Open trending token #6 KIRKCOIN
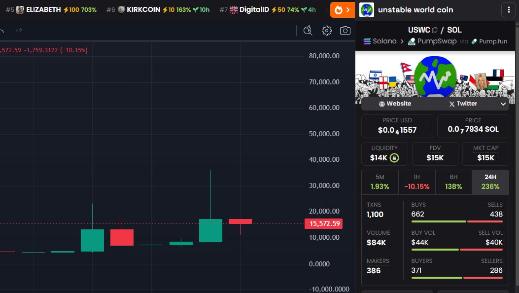 click(x=158, y=10)
